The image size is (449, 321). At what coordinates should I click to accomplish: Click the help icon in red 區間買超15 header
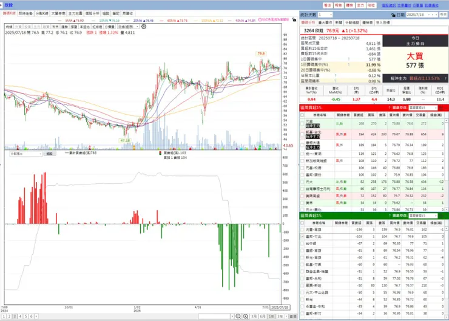(x=390, y=107)
